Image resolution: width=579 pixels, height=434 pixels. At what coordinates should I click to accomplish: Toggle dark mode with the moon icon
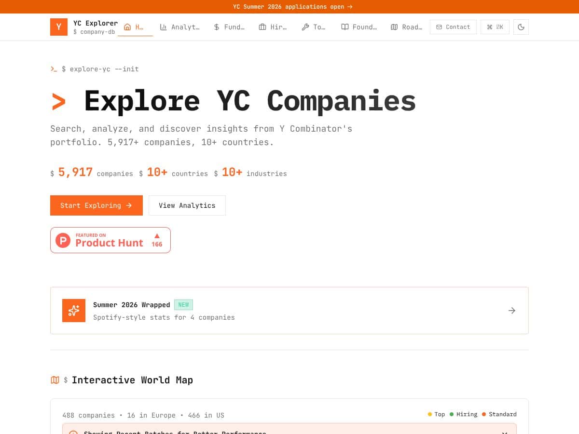tap(521, 27)
